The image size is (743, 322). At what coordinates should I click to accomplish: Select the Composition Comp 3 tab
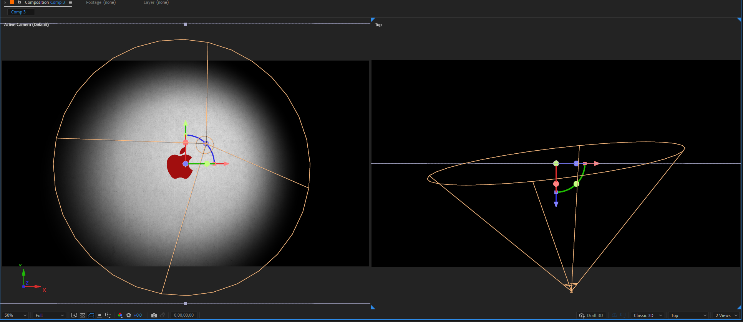[45, 3]
